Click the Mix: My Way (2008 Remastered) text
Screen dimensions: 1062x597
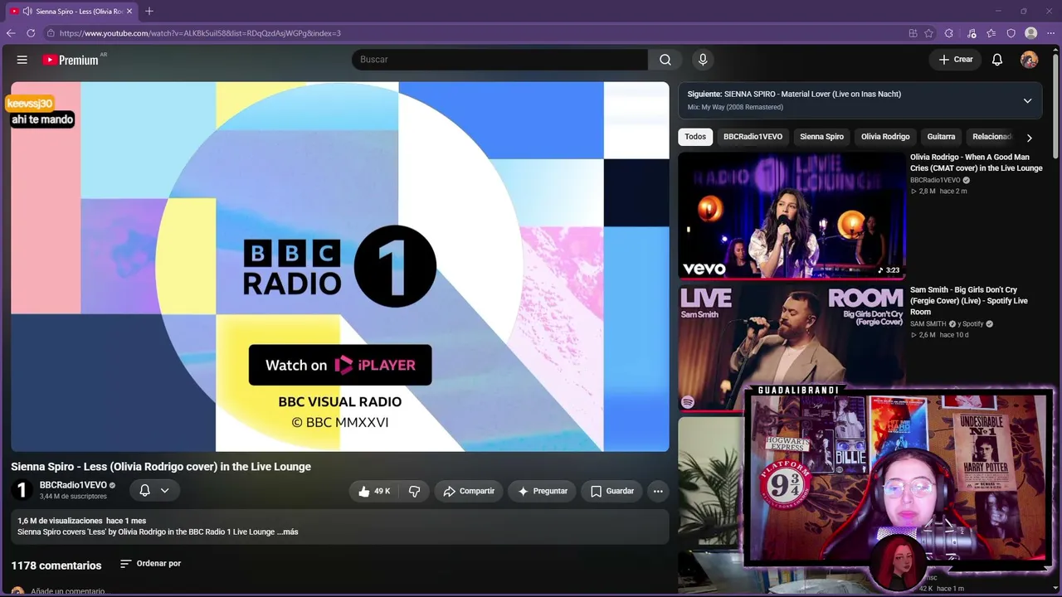(x=735, y=107)
